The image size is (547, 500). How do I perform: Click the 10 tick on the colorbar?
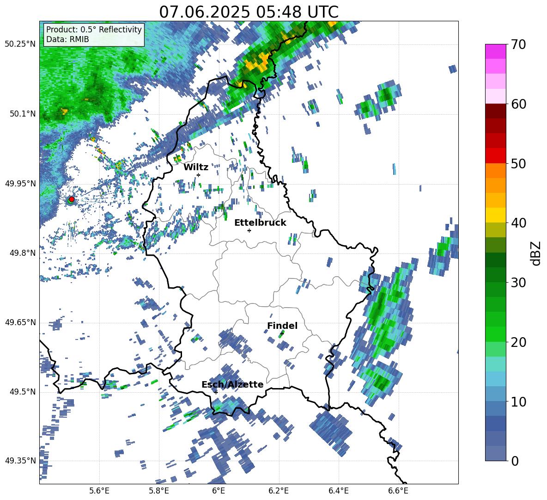click(518, 401)
